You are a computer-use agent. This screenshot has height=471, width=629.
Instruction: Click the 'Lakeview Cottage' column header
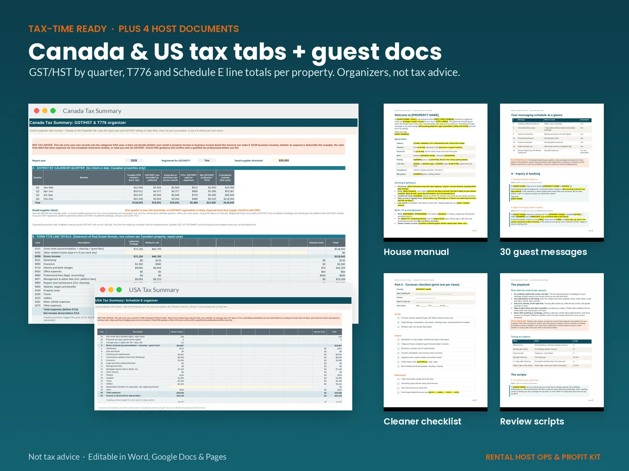coord(134,242)
